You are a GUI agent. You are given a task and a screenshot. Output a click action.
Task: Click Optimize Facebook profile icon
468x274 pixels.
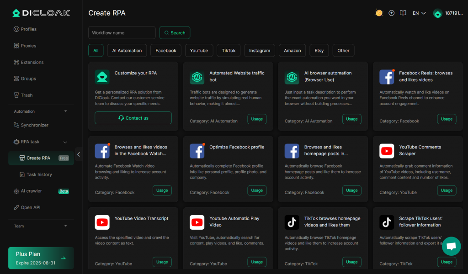click(x=197, y=151)
